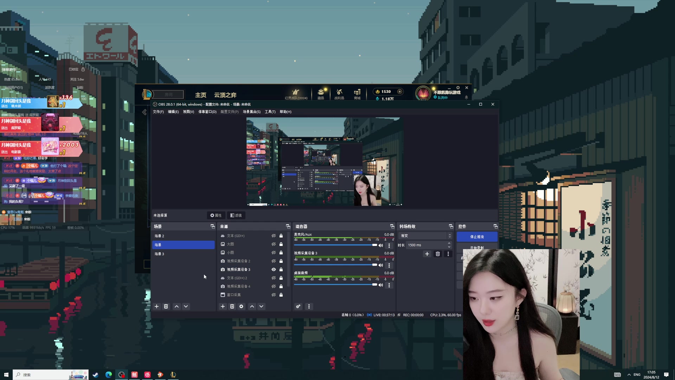The height and width of the screenshot is (380, 675).
Task: Move the selected scene down in the 场景 panel
Action: tap(186, 306)
